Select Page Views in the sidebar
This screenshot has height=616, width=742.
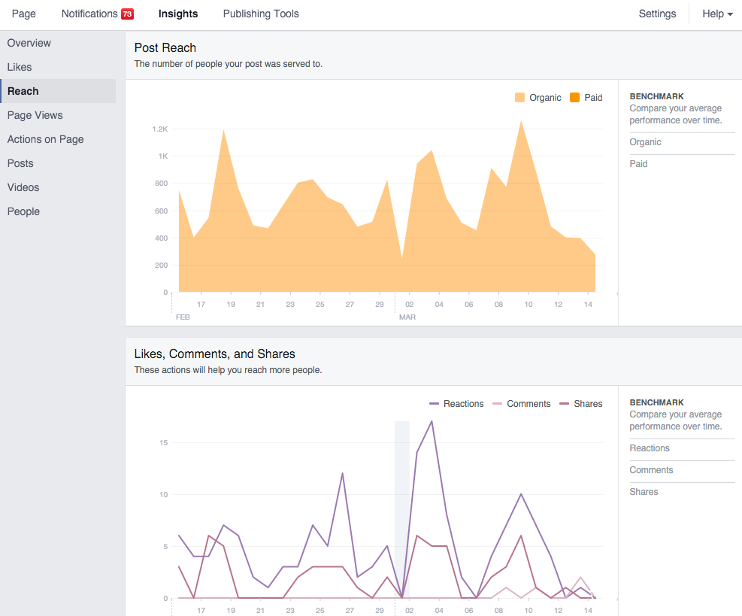point(35,115)
